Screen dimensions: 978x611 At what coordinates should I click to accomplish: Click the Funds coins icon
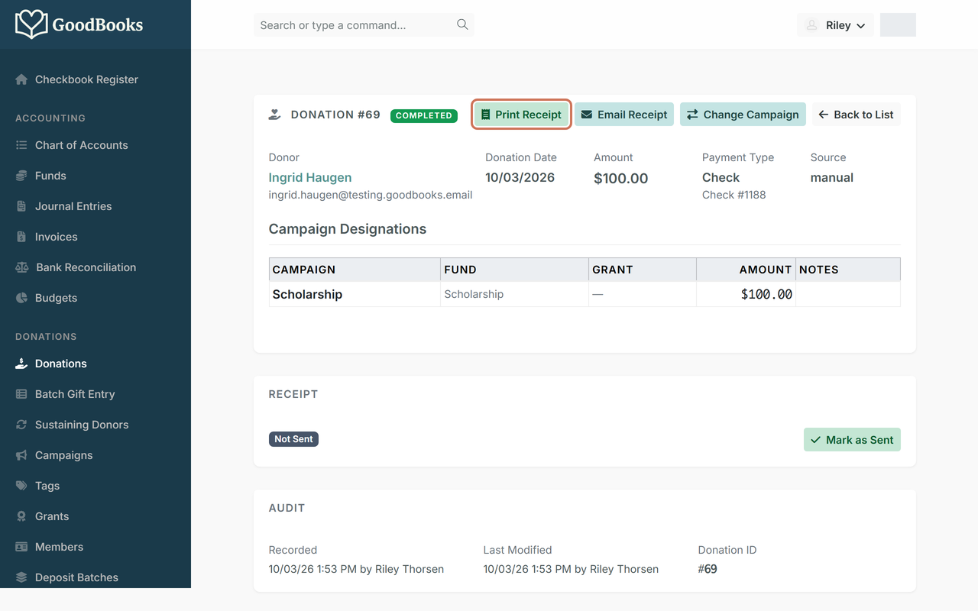pos(21,176)
